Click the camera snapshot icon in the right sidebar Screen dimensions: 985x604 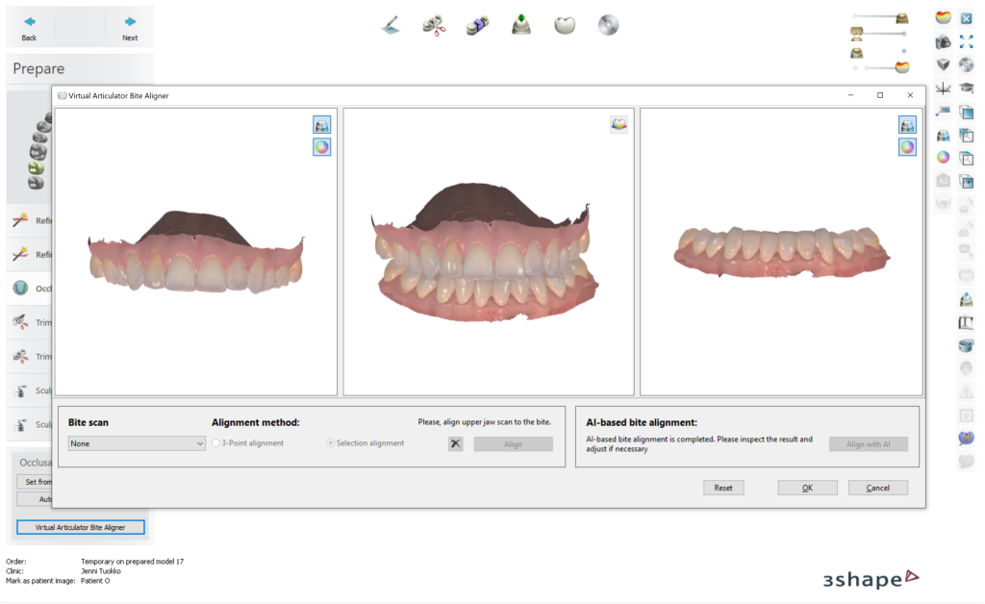pos(945,42)
